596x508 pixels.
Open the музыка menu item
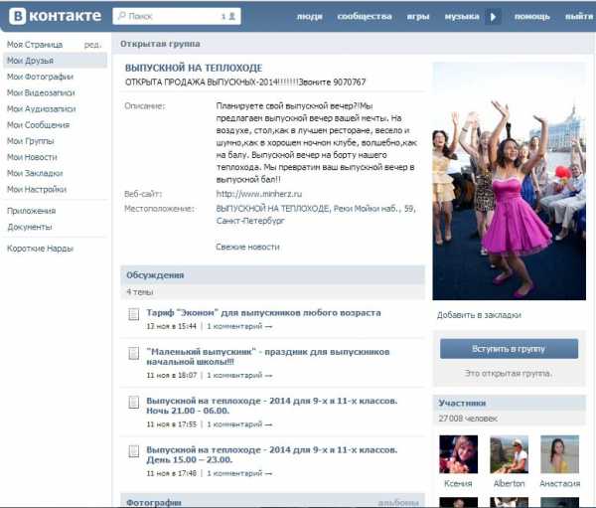[x=462, y=17]
